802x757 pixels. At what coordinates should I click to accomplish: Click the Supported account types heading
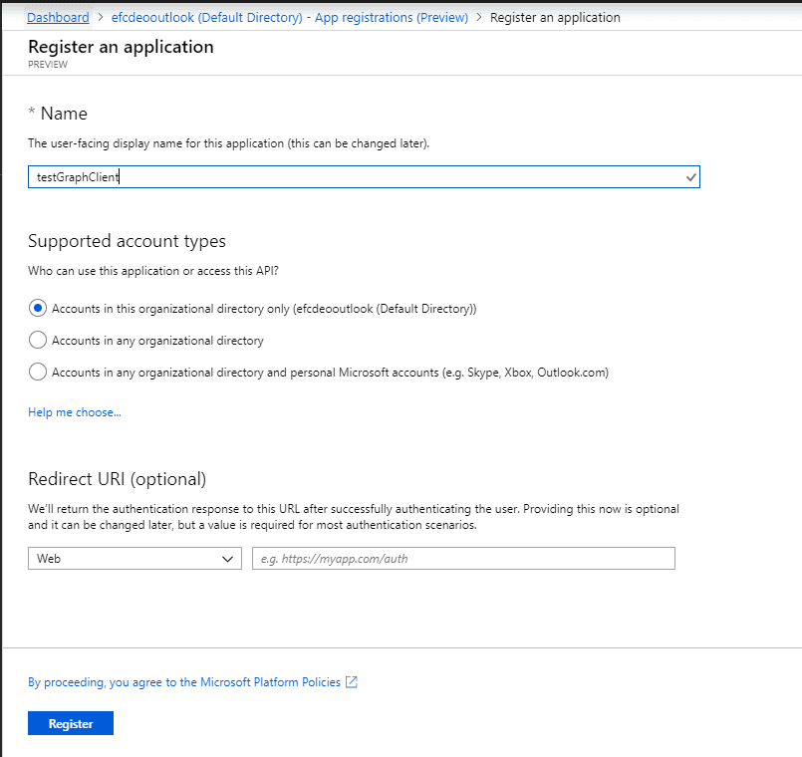127,241
